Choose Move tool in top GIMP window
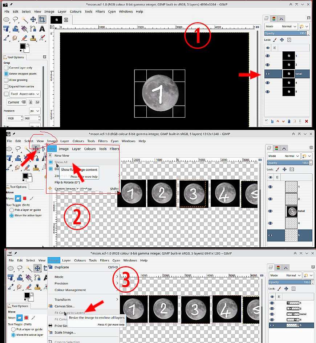The height and width of the screenshot is (343, 316). [x=33, y=20]
